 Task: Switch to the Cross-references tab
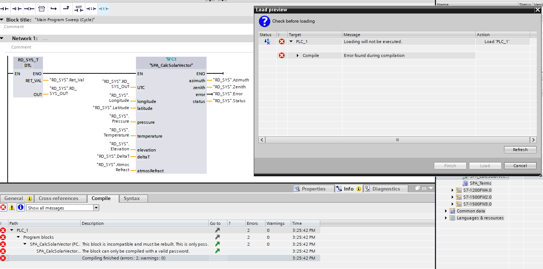(x=58, y=198)
